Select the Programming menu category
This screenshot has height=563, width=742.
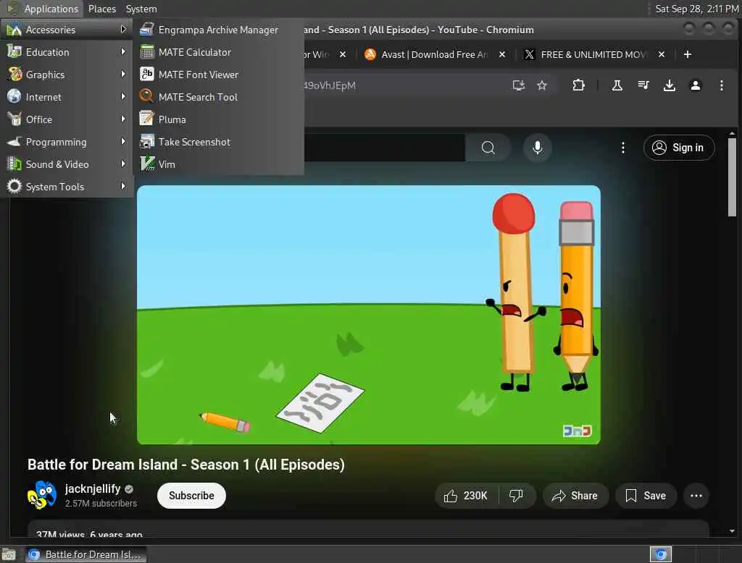point(67,142)
